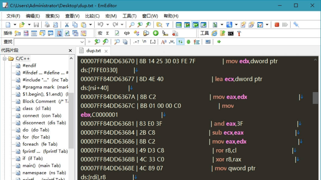The width and height of the screenshot is (321, 180).
Task: Select the dup.txt document tab
Action: (93, 51)
